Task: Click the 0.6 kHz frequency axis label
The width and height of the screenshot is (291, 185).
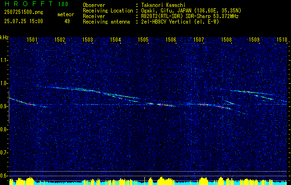Action: [4, 176]
